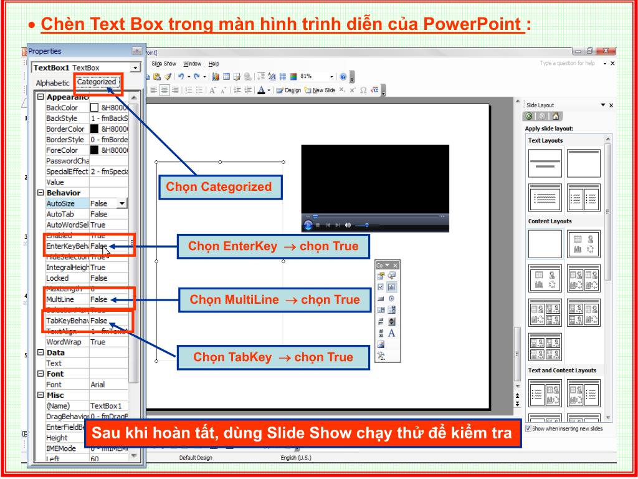Switch to the Categorized tab
The width and height of the screenshot is (638, 479).
[97, 82]
